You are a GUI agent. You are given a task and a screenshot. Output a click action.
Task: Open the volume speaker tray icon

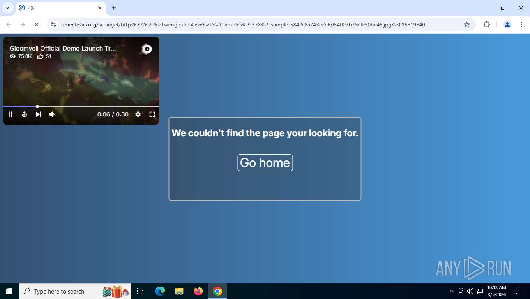(470, 291)
